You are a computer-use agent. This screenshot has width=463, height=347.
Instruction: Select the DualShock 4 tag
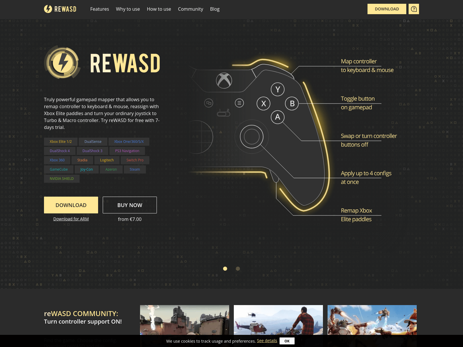click(x=60, y=151)
